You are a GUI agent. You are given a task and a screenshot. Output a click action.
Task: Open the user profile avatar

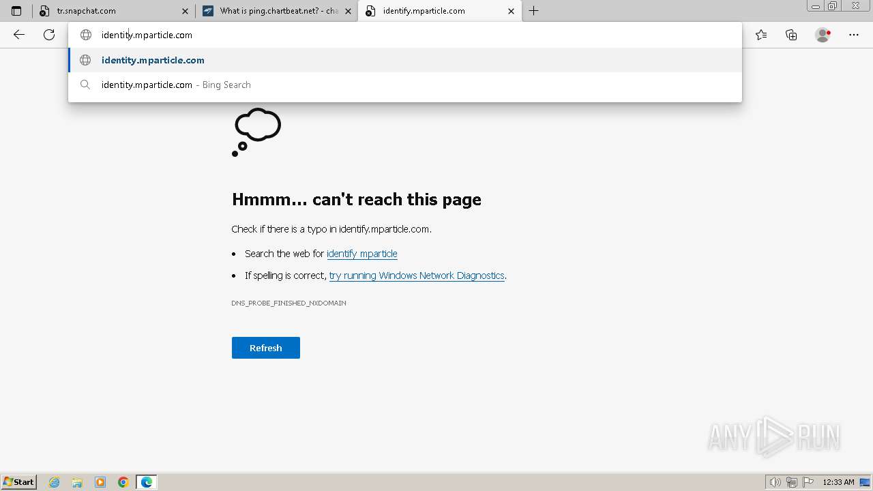[x=823, y=35]
